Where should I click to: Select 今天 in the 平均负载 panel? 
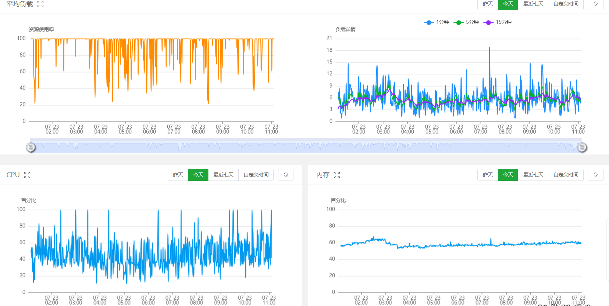click(x=508, y=4)
